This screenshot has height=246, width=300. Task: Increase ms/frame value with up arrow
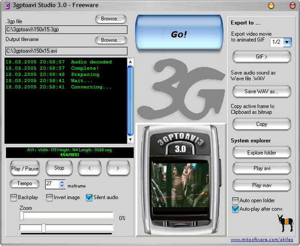tap(62, 182)
